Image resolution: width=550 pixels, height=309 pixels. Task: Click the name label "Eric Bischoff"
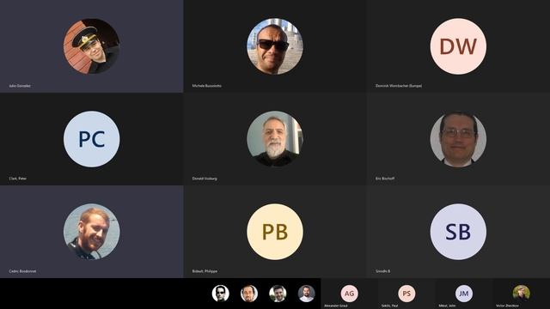pyautogui.click(x=385, y=179)
